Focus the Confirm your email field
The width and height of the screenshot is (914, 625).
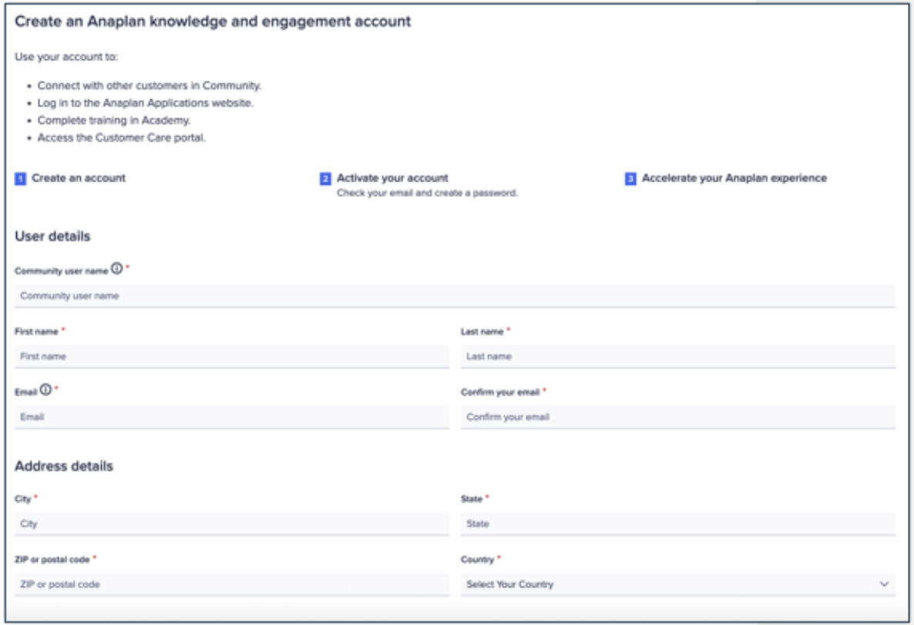pos(678,416)
